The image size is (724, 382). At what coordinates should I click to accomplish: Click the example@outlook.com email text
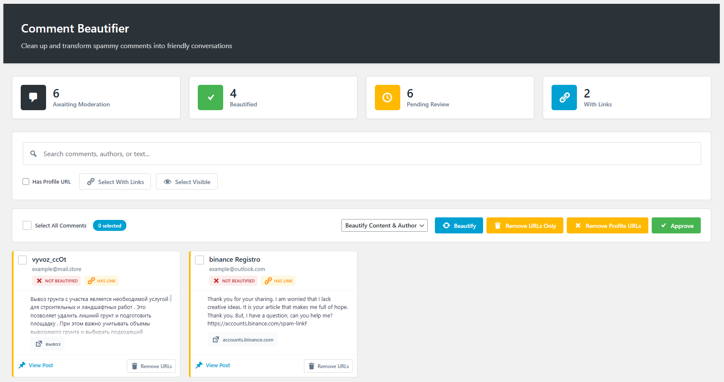(x=237, y=269)
